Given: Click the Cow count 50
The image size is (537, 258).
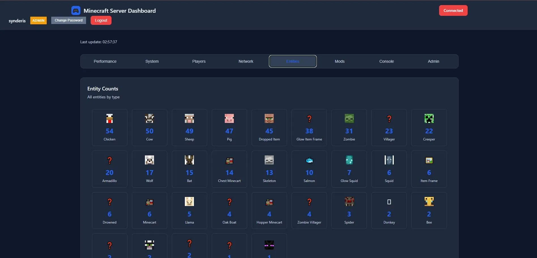Looking at the screenshot, I should click(x=149, y=131).
